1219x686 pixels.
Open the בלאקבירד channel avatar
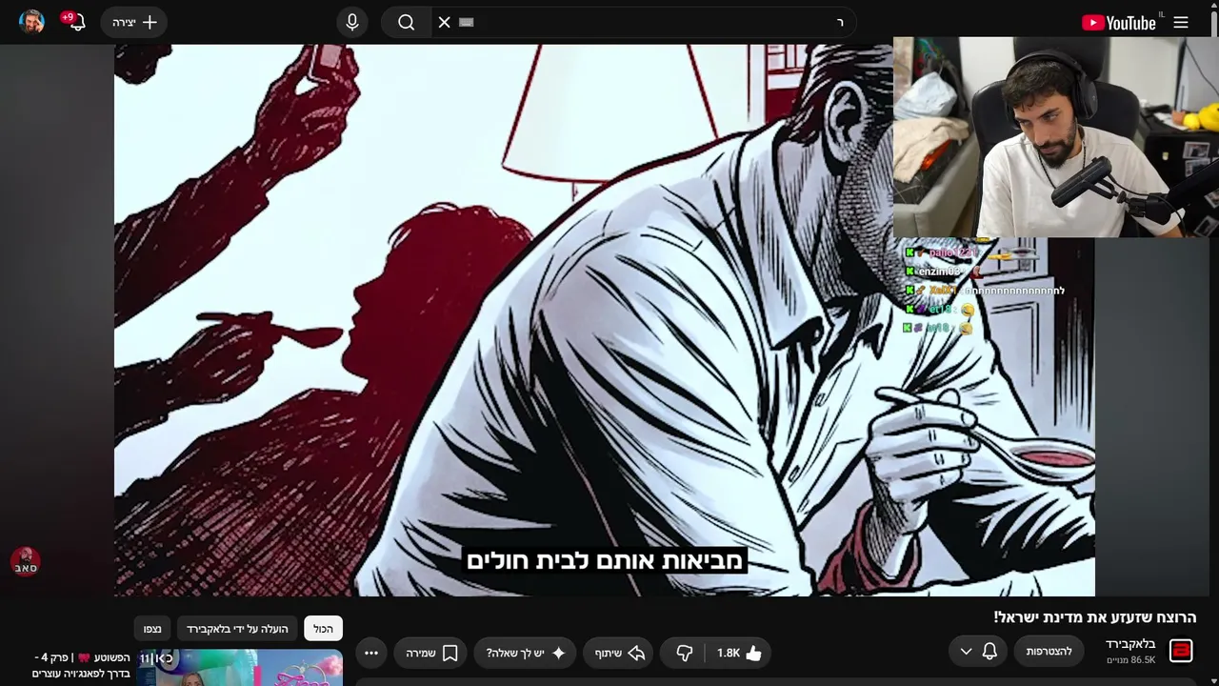1181,652
